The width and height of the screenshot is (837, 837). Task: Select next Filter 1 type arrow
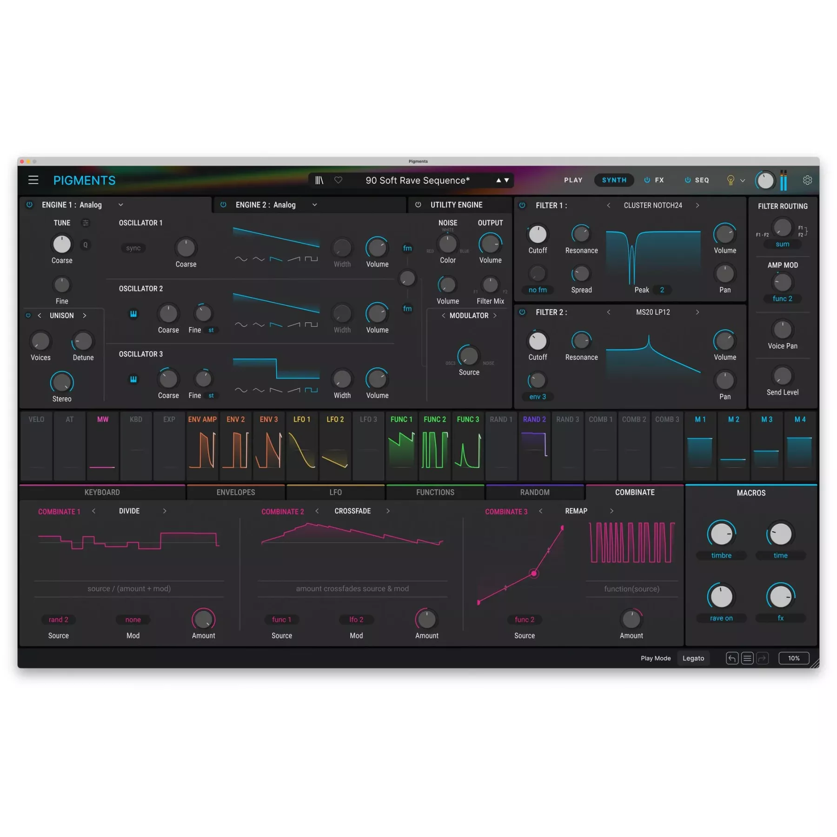[x=697, y=205]
